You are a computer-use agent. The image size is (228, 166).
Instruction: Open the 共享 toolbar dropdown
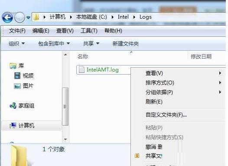91,43
